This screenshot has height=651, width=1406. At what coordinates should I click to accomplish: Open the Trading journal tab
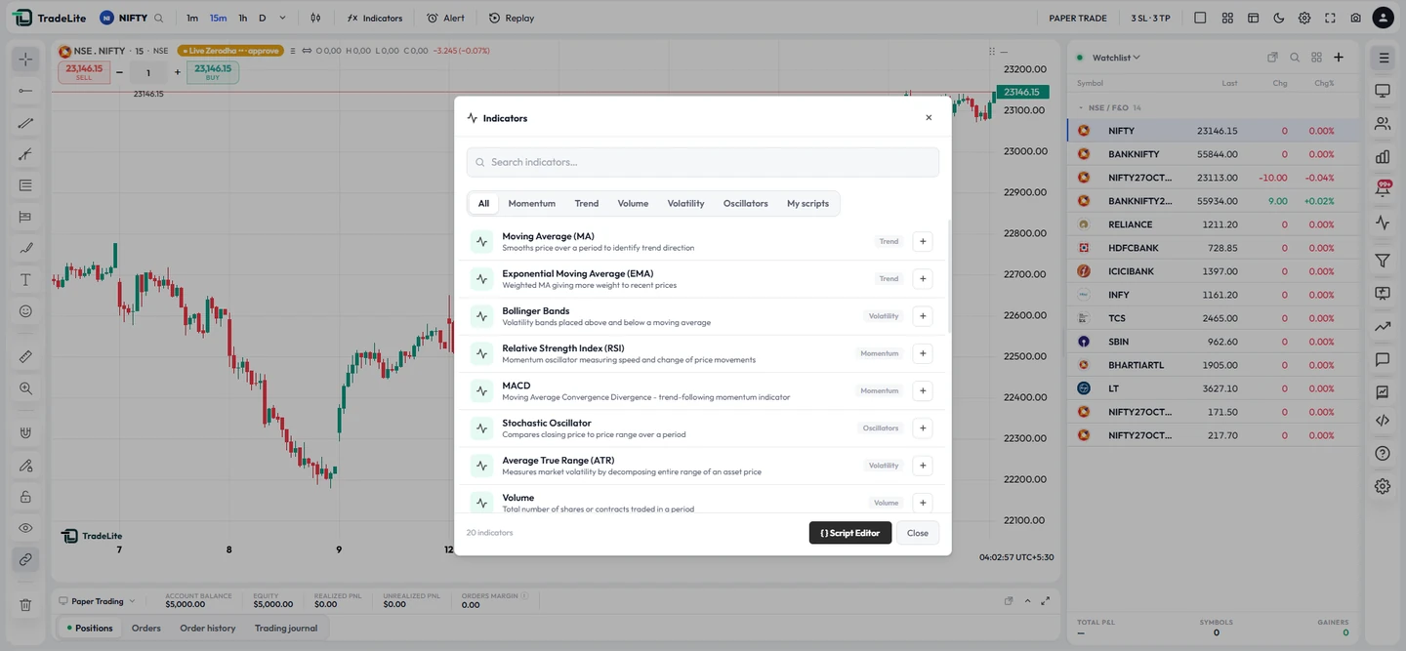286,628
